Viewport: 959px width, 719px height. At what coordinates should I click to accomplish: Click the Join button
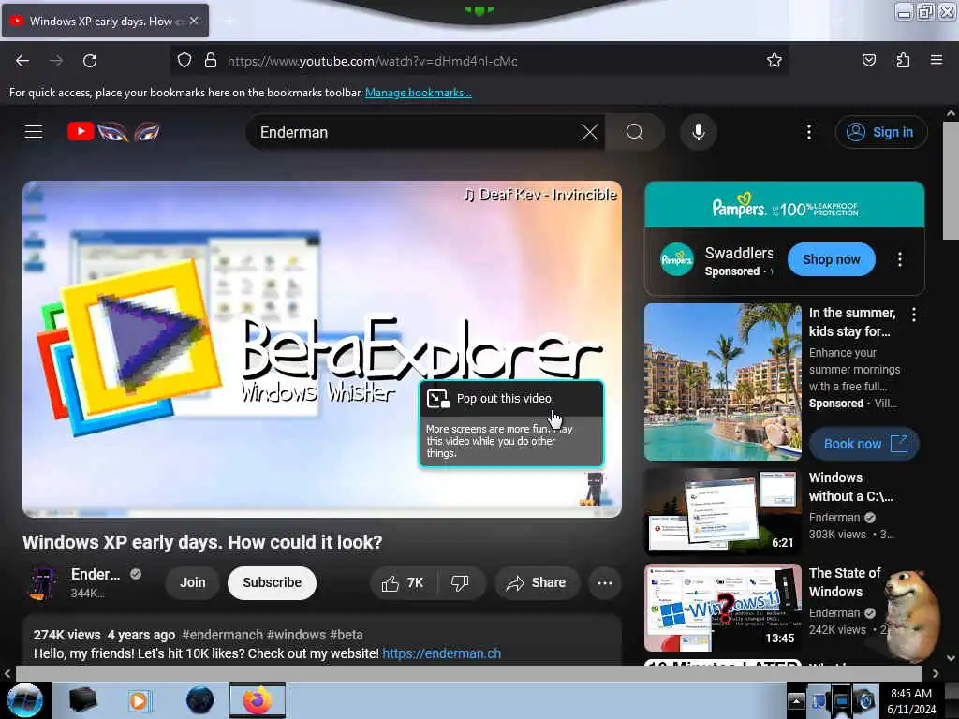click(x=193, y=582)
